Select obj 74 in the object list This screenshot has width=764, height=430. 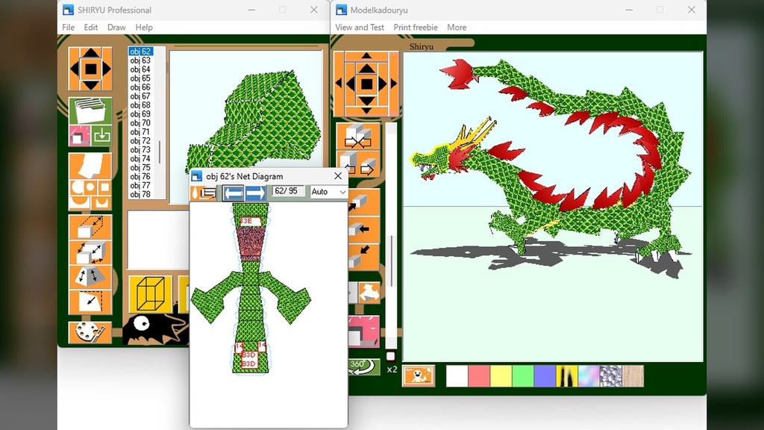coord(141,158)
